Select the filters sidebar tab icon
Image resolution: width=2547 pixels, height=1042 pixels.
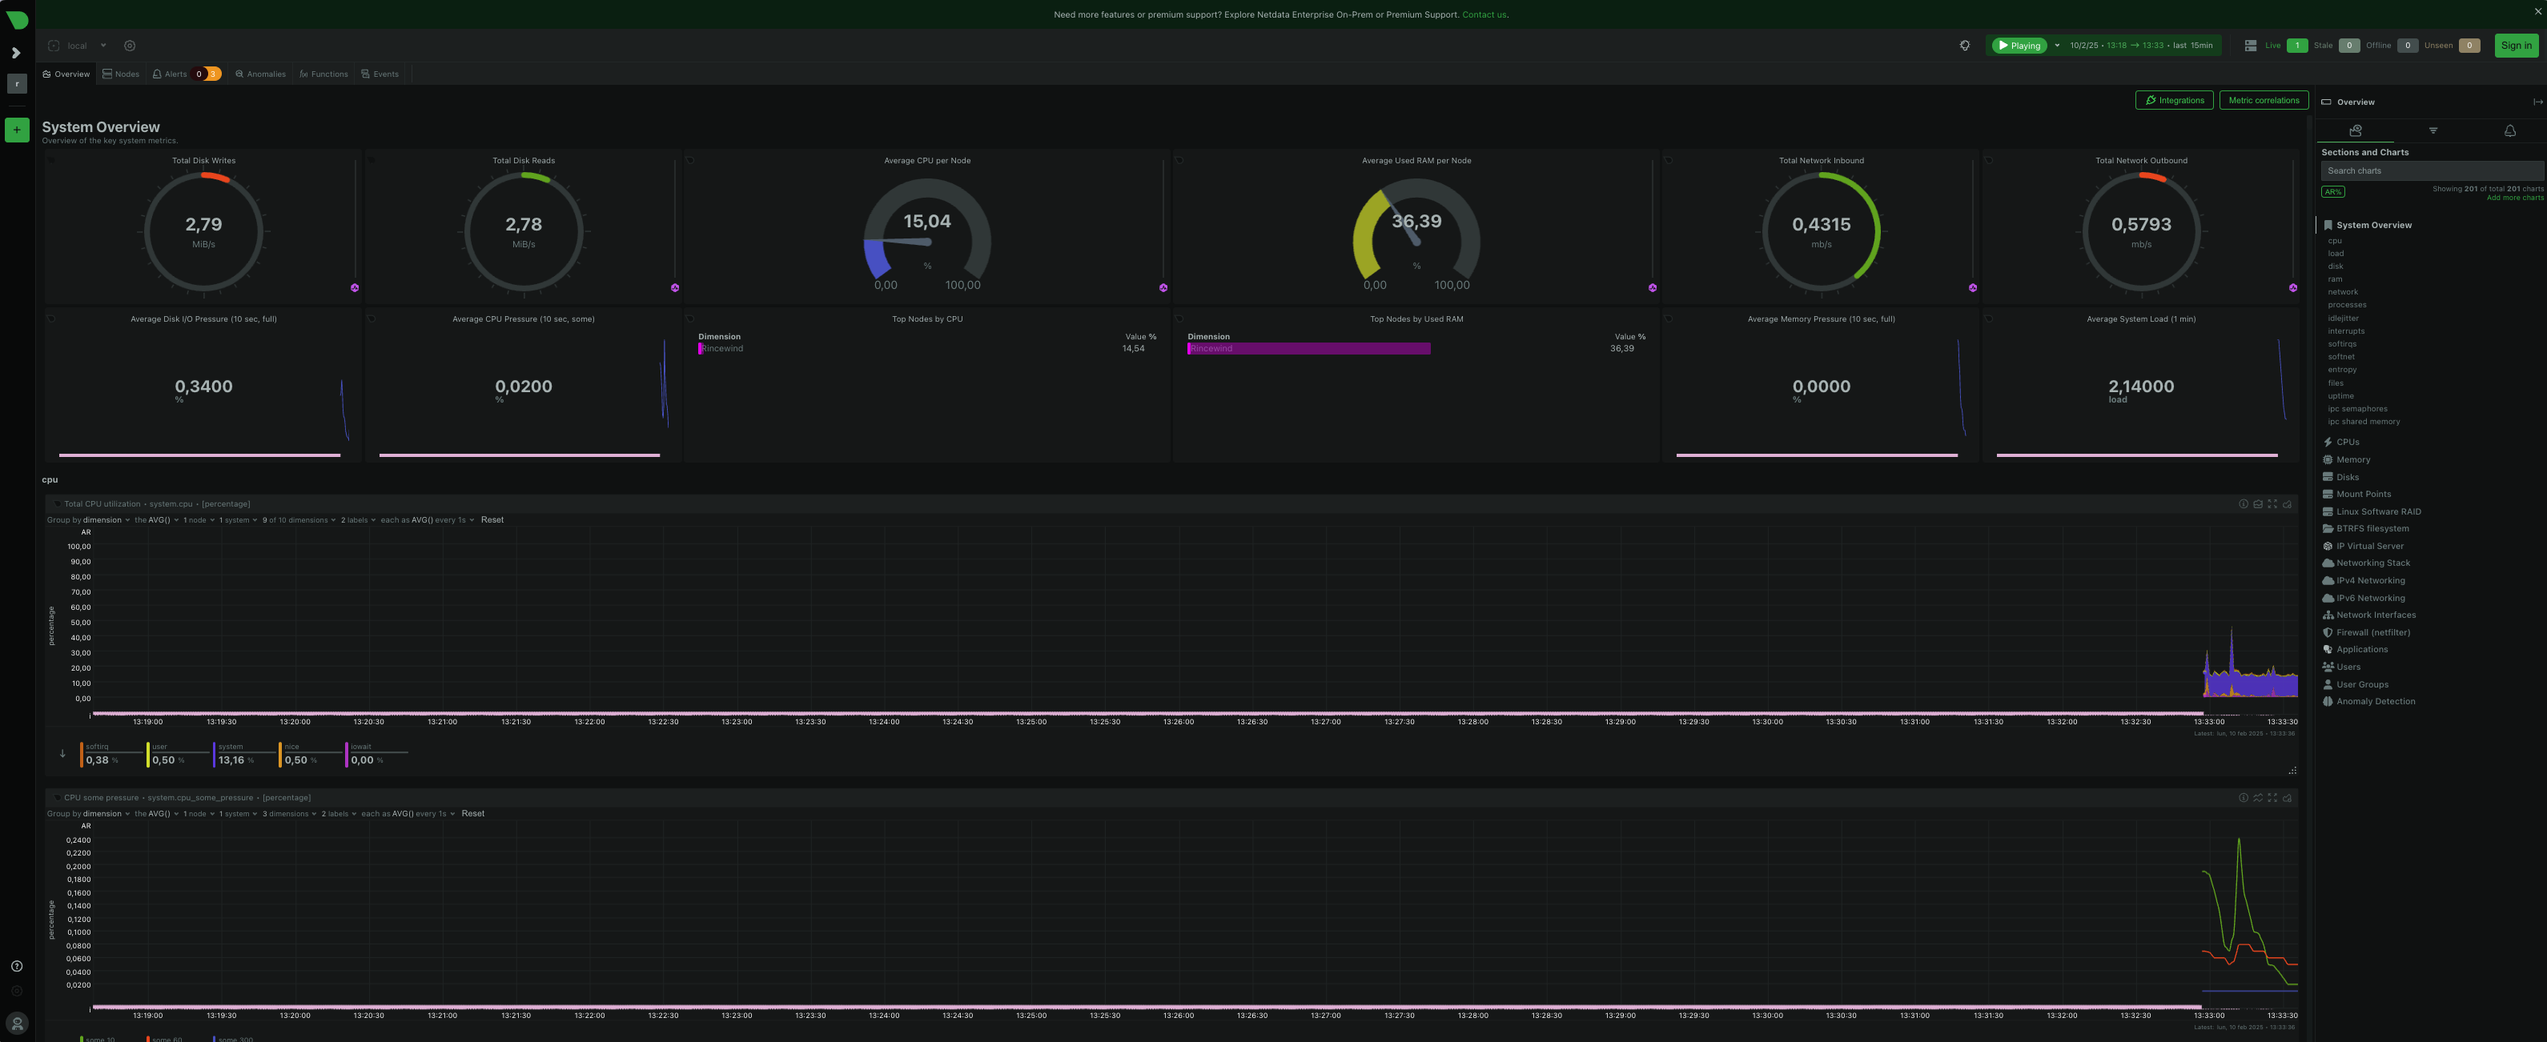pos(2433,130)
